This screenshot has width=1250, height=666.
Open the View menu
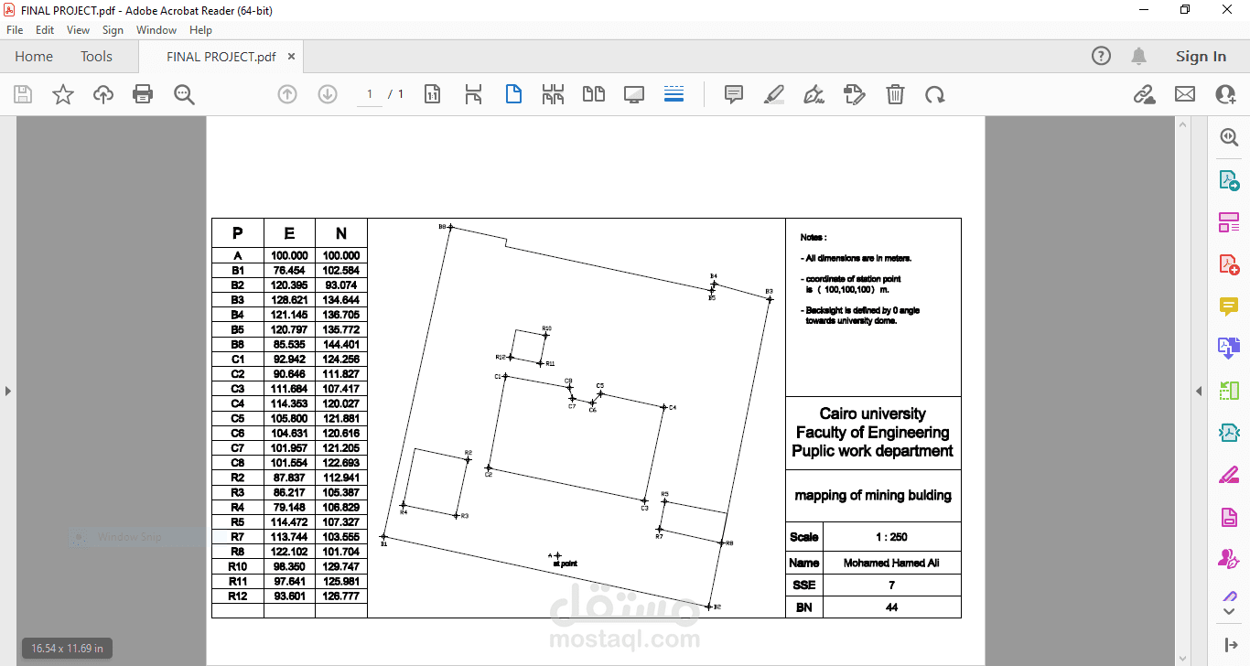[78, 30]
